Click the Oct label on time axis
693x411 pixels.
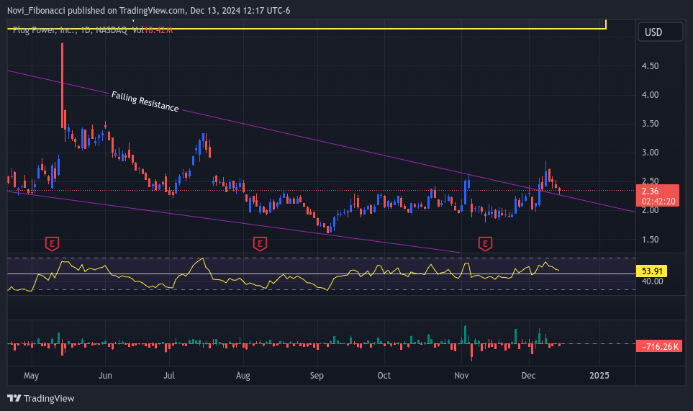coord(384,376)
